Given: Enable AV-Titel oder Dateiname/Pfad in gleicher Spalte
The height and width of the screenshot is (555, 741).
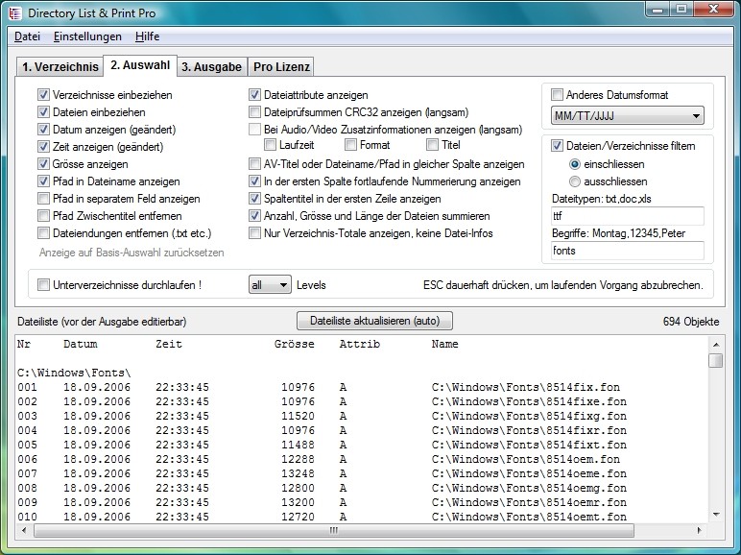Looking at the screenshot, I should coord(254,164).
